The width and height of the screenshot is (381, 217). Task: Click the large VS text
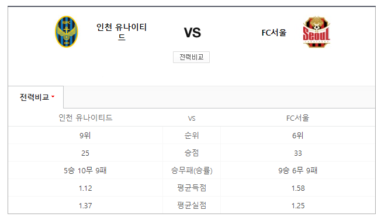[x=192, y=33]
